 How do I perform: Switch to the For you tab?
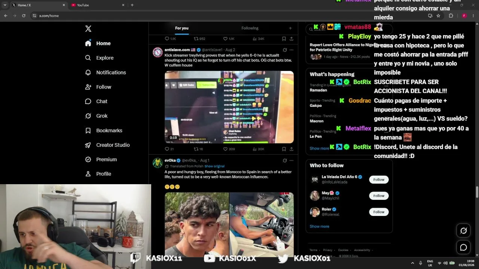182,28
